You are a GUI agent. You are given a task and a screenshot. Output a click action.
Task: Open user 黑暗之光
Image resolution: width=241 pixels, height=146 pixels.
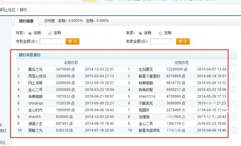tap(35, 130)
